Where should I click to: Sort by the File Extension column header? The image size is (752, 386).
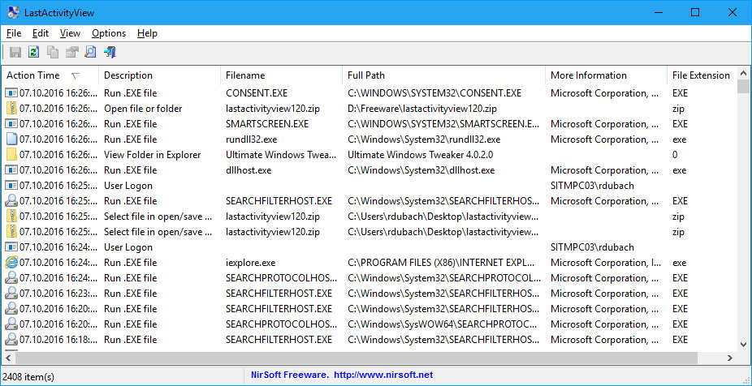pyautogui.click(x=701, y=75)
